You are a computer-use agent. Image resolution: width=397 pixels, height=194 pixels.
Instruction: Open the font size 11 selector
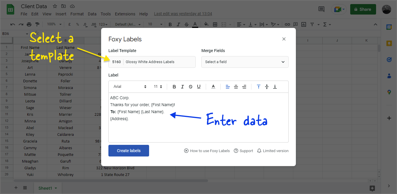coord(158,87)
